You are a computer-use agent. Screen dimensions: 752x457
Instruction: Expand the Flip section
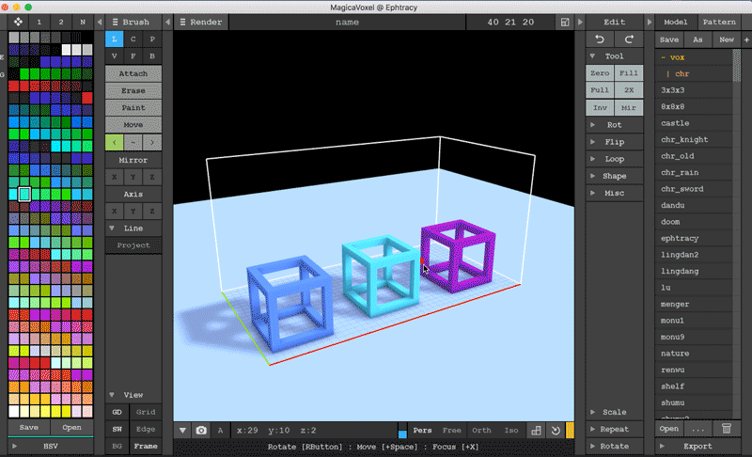[614, 142]
